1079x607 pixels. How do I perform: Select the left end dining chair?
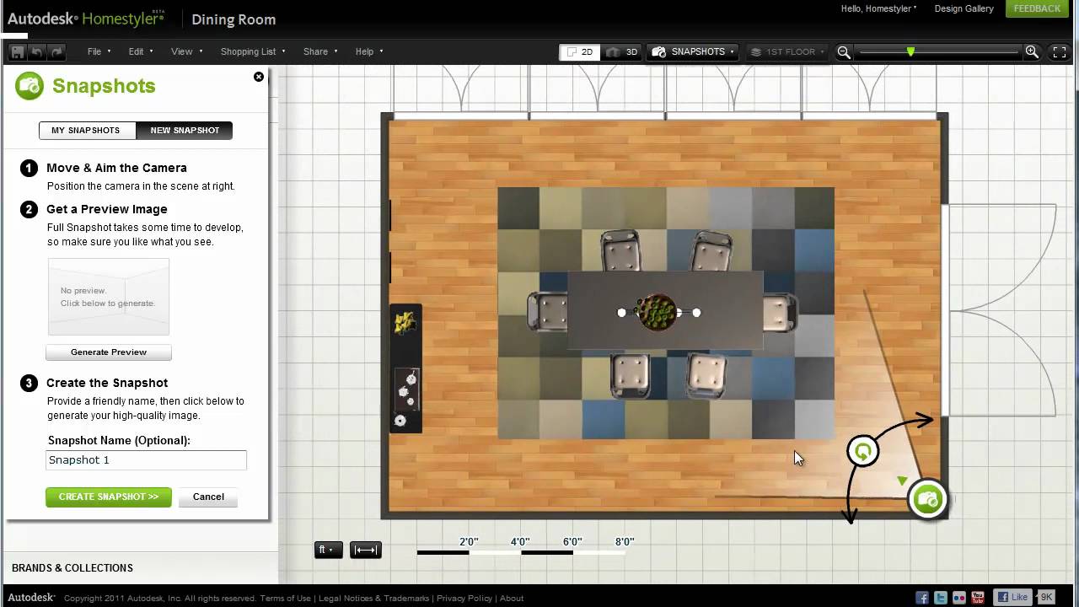point(546,311)
